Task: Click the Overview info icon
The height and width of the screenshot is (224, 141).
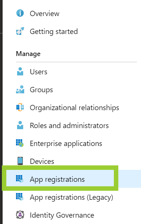Action: (x=20, y=13)
